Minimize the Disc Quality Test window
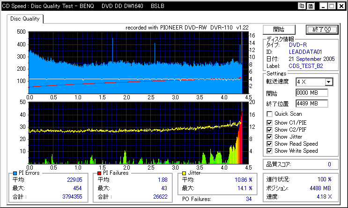The width and height of the screenshot is (348, 208). (323, 6)
